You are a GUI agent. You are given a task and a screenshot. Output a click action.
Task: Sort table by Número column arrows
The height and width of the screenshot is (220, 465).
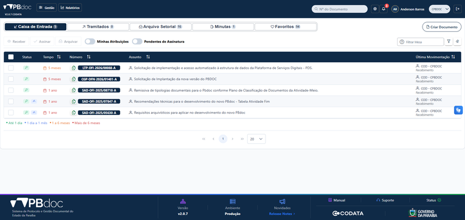click(x=89, y=57)
